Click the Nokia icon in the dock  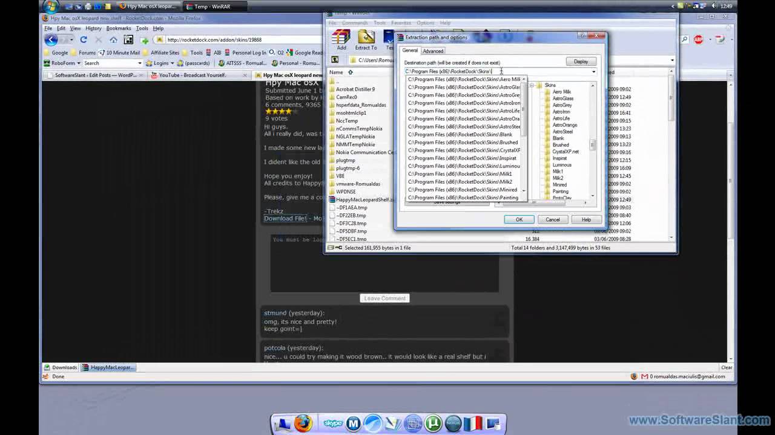(453, 424)
